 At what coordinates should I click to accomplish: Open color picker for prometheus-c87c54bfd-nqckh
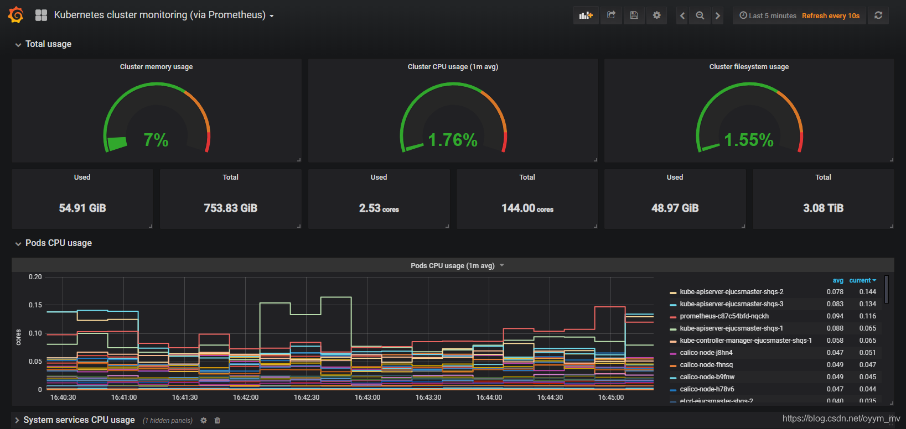click(673, 317)
